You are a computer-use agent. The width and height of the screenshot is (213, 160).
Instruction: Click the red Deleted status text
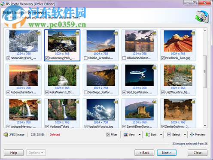pos(55,135)
